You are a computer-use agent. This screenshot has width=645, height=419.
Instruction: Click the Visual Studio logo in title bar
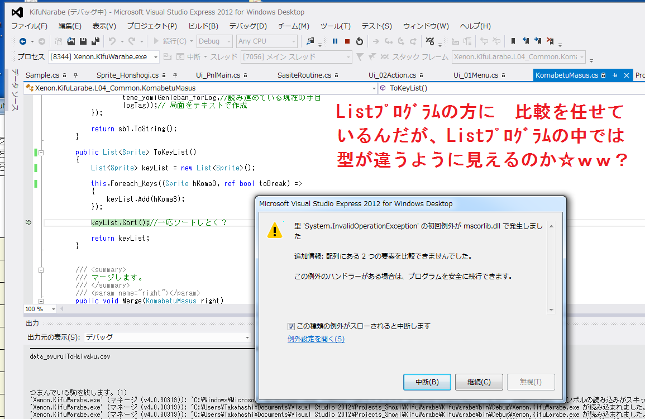(17, 12)
